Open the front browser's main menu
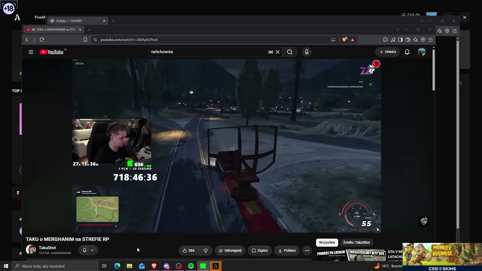The height and width of the screenshot is (271, 482). 430,40
